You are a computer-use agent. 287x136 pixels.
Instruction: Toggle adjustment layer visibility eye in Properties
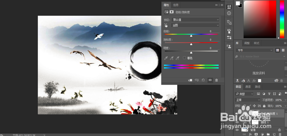210,80
